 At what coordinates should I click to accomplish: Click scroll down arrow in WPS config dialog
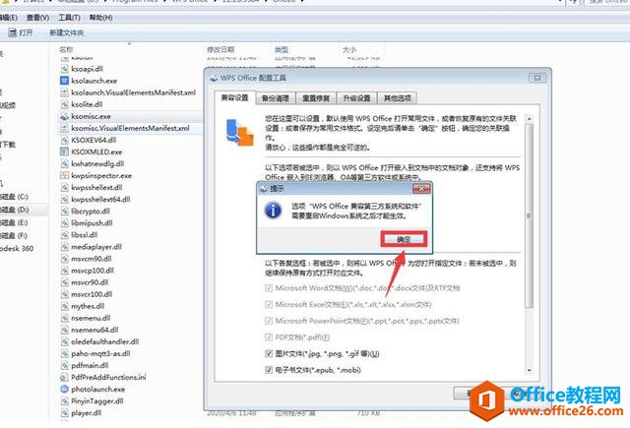pos(530,370)
